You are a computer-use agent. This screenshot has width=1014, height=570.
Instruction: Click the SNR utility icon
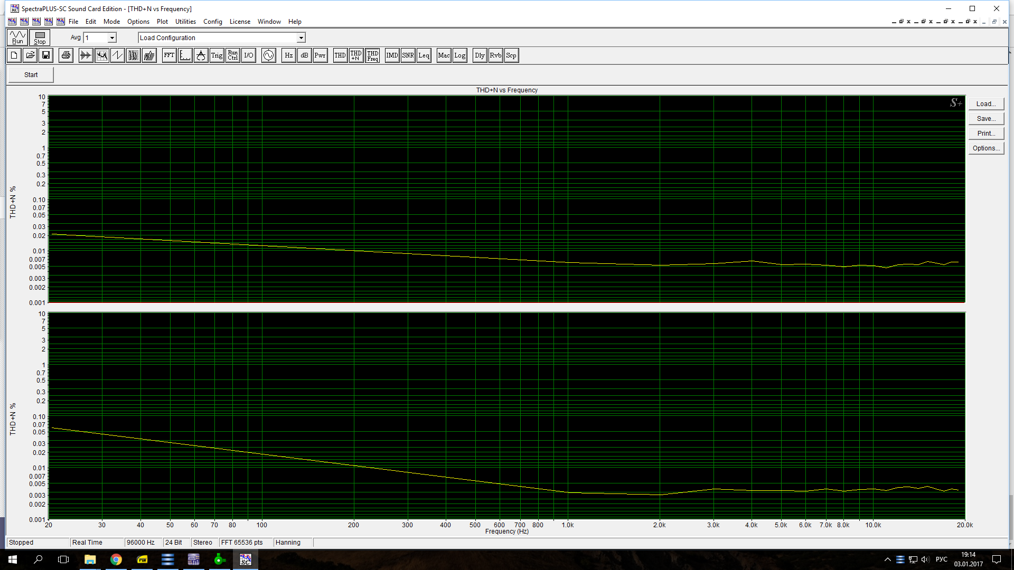[x=408, y=55]
